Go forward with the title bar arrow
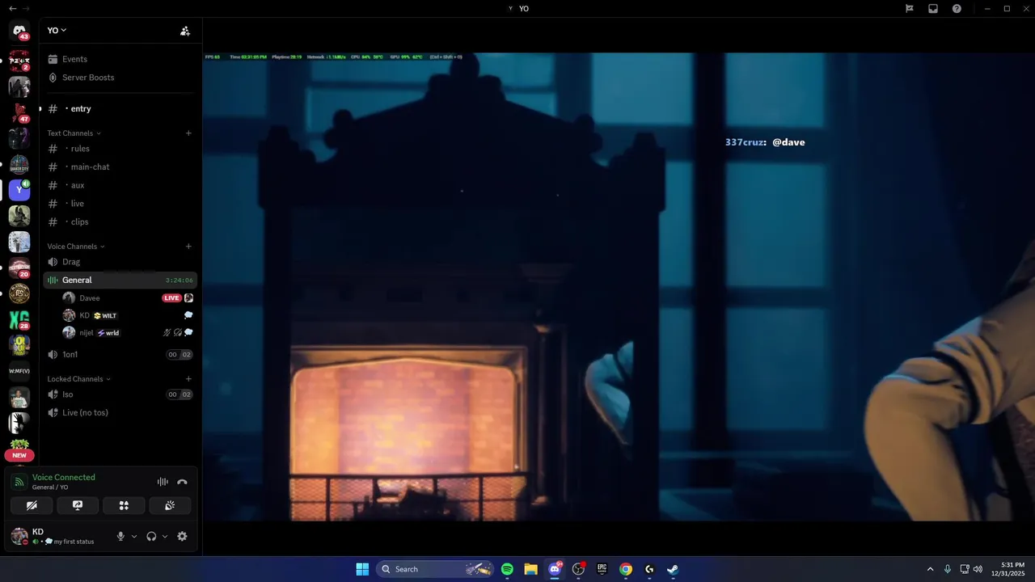This screenshot has width=1035, height=582. 26,8
